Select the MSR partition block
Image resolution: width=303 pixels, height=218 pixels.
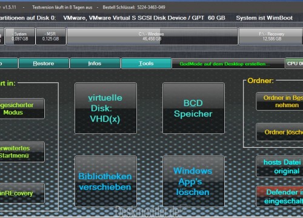tap(51, 36)
